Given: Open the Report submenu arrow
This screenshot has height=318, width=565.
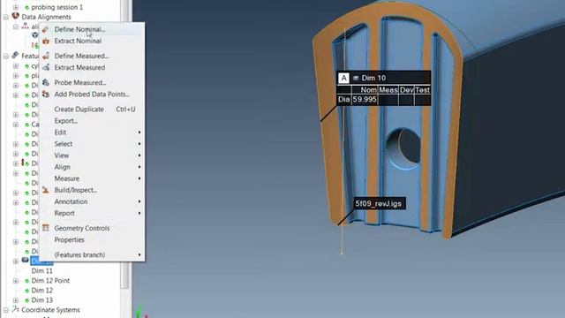Looking at the screenshot, I should pos(139,213).
